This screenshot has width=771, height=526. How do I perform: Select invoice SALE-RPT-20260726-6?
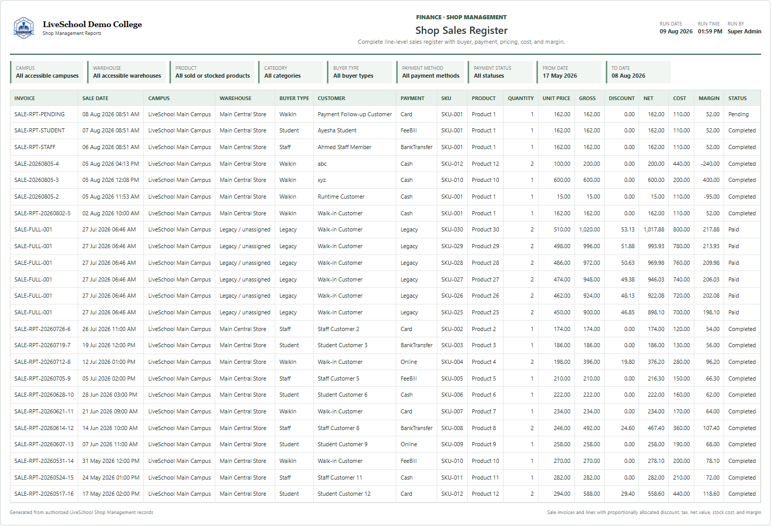[x=42, y=329]
